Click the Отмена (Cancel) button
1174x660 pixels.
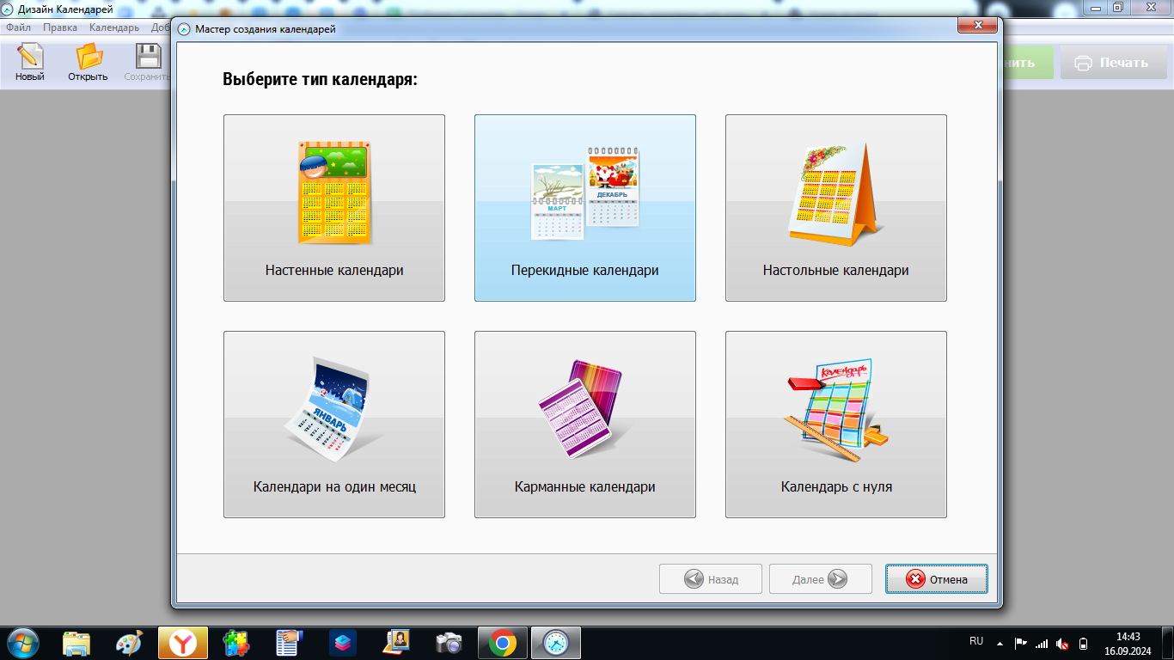pyautogui.click(x=936, y=579)
